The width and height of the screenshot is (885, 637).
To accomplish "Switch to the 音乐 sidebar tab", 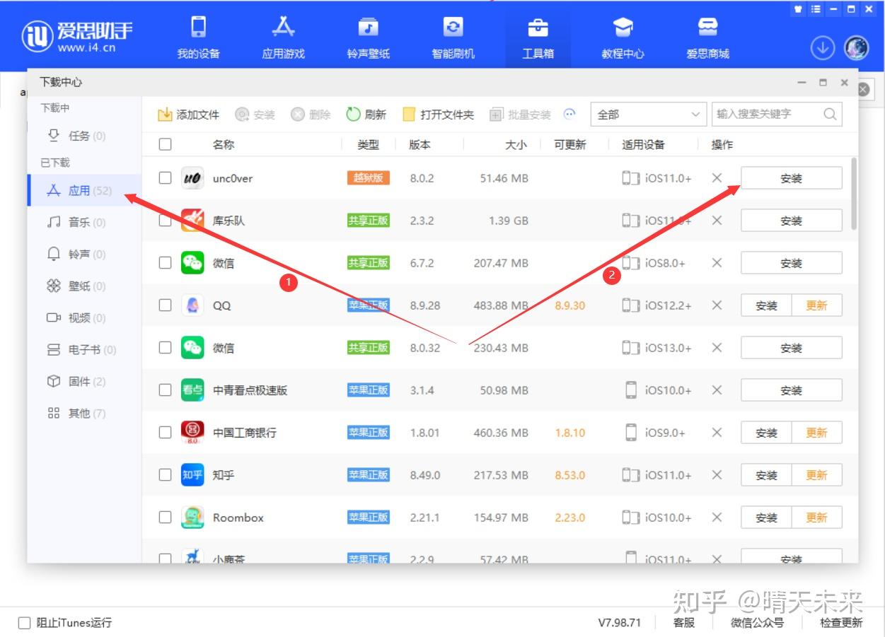I will [75, 222].
